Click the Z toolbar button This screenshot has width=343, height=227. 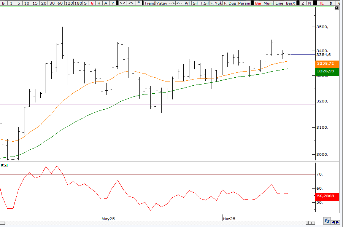click(x=303, y=3)
